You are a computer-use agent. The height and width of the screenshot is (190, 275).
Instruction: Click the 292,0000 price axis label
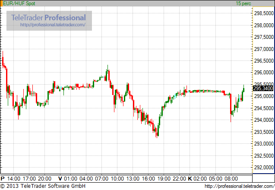[264, 168]
